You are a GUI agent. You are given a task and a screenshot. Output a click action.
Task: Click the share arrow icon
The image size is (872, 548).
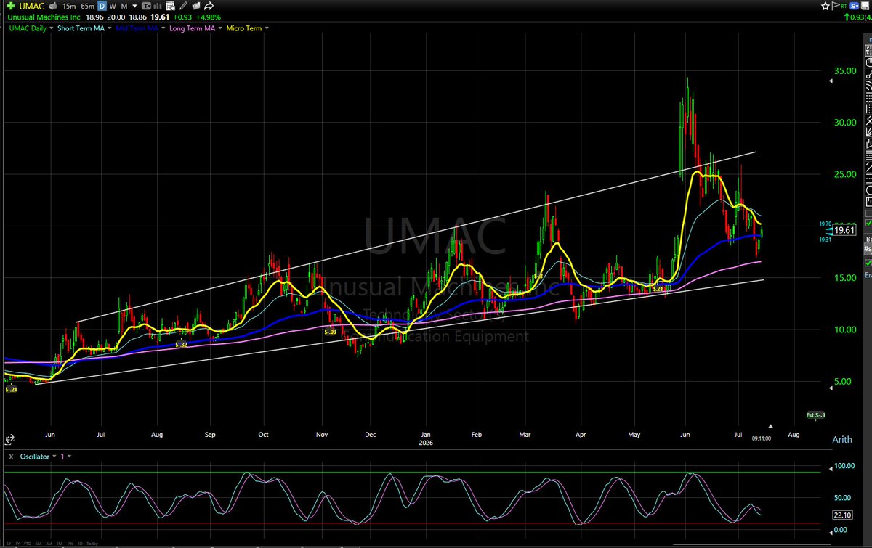[209, 6]
